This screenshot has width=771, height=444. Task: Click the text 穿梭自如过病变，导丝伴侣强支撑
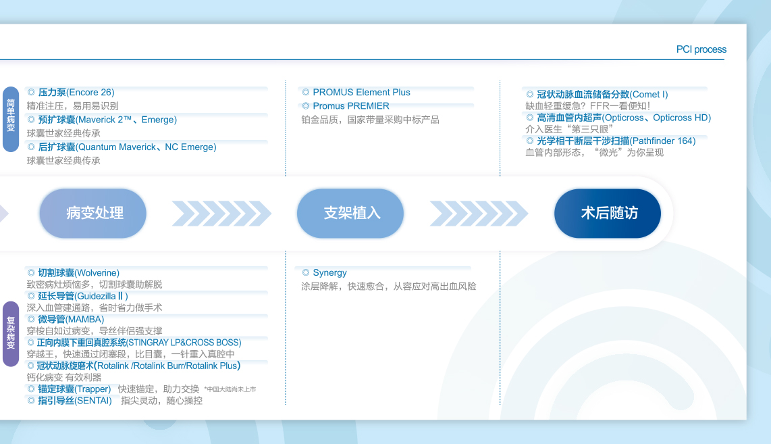tap(95, 330)
